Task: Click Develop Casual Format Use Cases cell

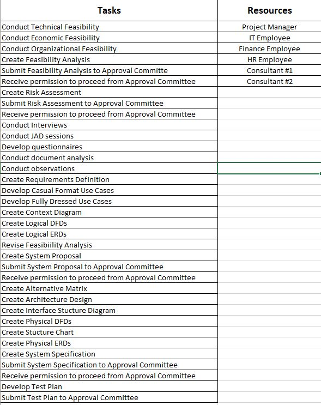Action: coord(109,190)
